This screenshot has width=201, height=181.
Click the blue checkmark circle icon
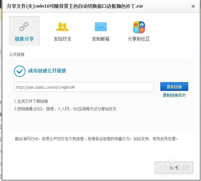tap(20, 71)
